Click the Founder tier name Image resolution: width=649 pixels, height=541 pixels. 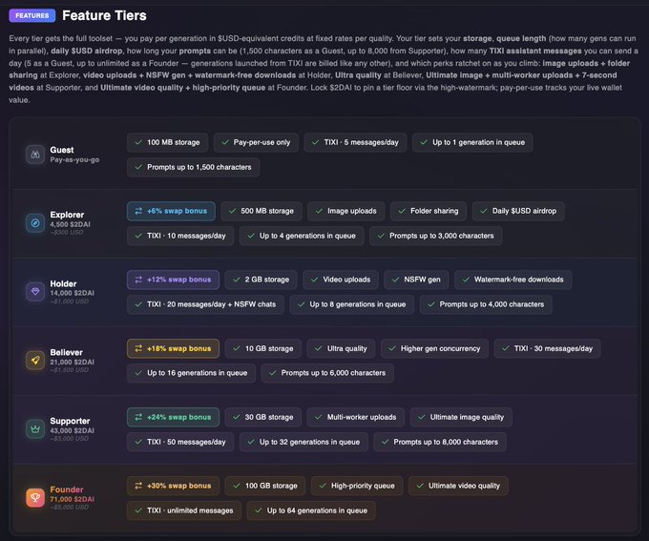coord(67,489)
